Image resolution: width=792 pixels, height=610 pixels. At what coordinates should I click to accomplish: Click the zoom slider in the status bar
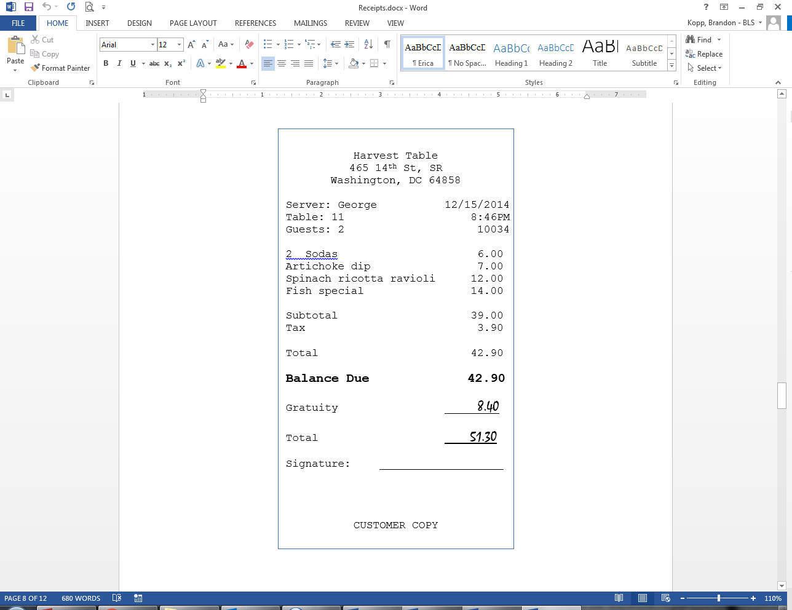pos(718,598)
